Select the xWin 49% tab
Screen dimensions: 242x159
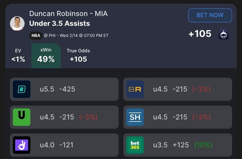[x=46, y=55]
